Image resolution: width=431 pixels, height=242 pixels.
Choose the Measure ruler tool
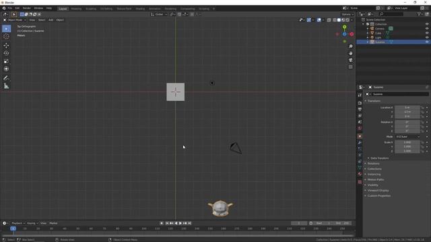6,86
